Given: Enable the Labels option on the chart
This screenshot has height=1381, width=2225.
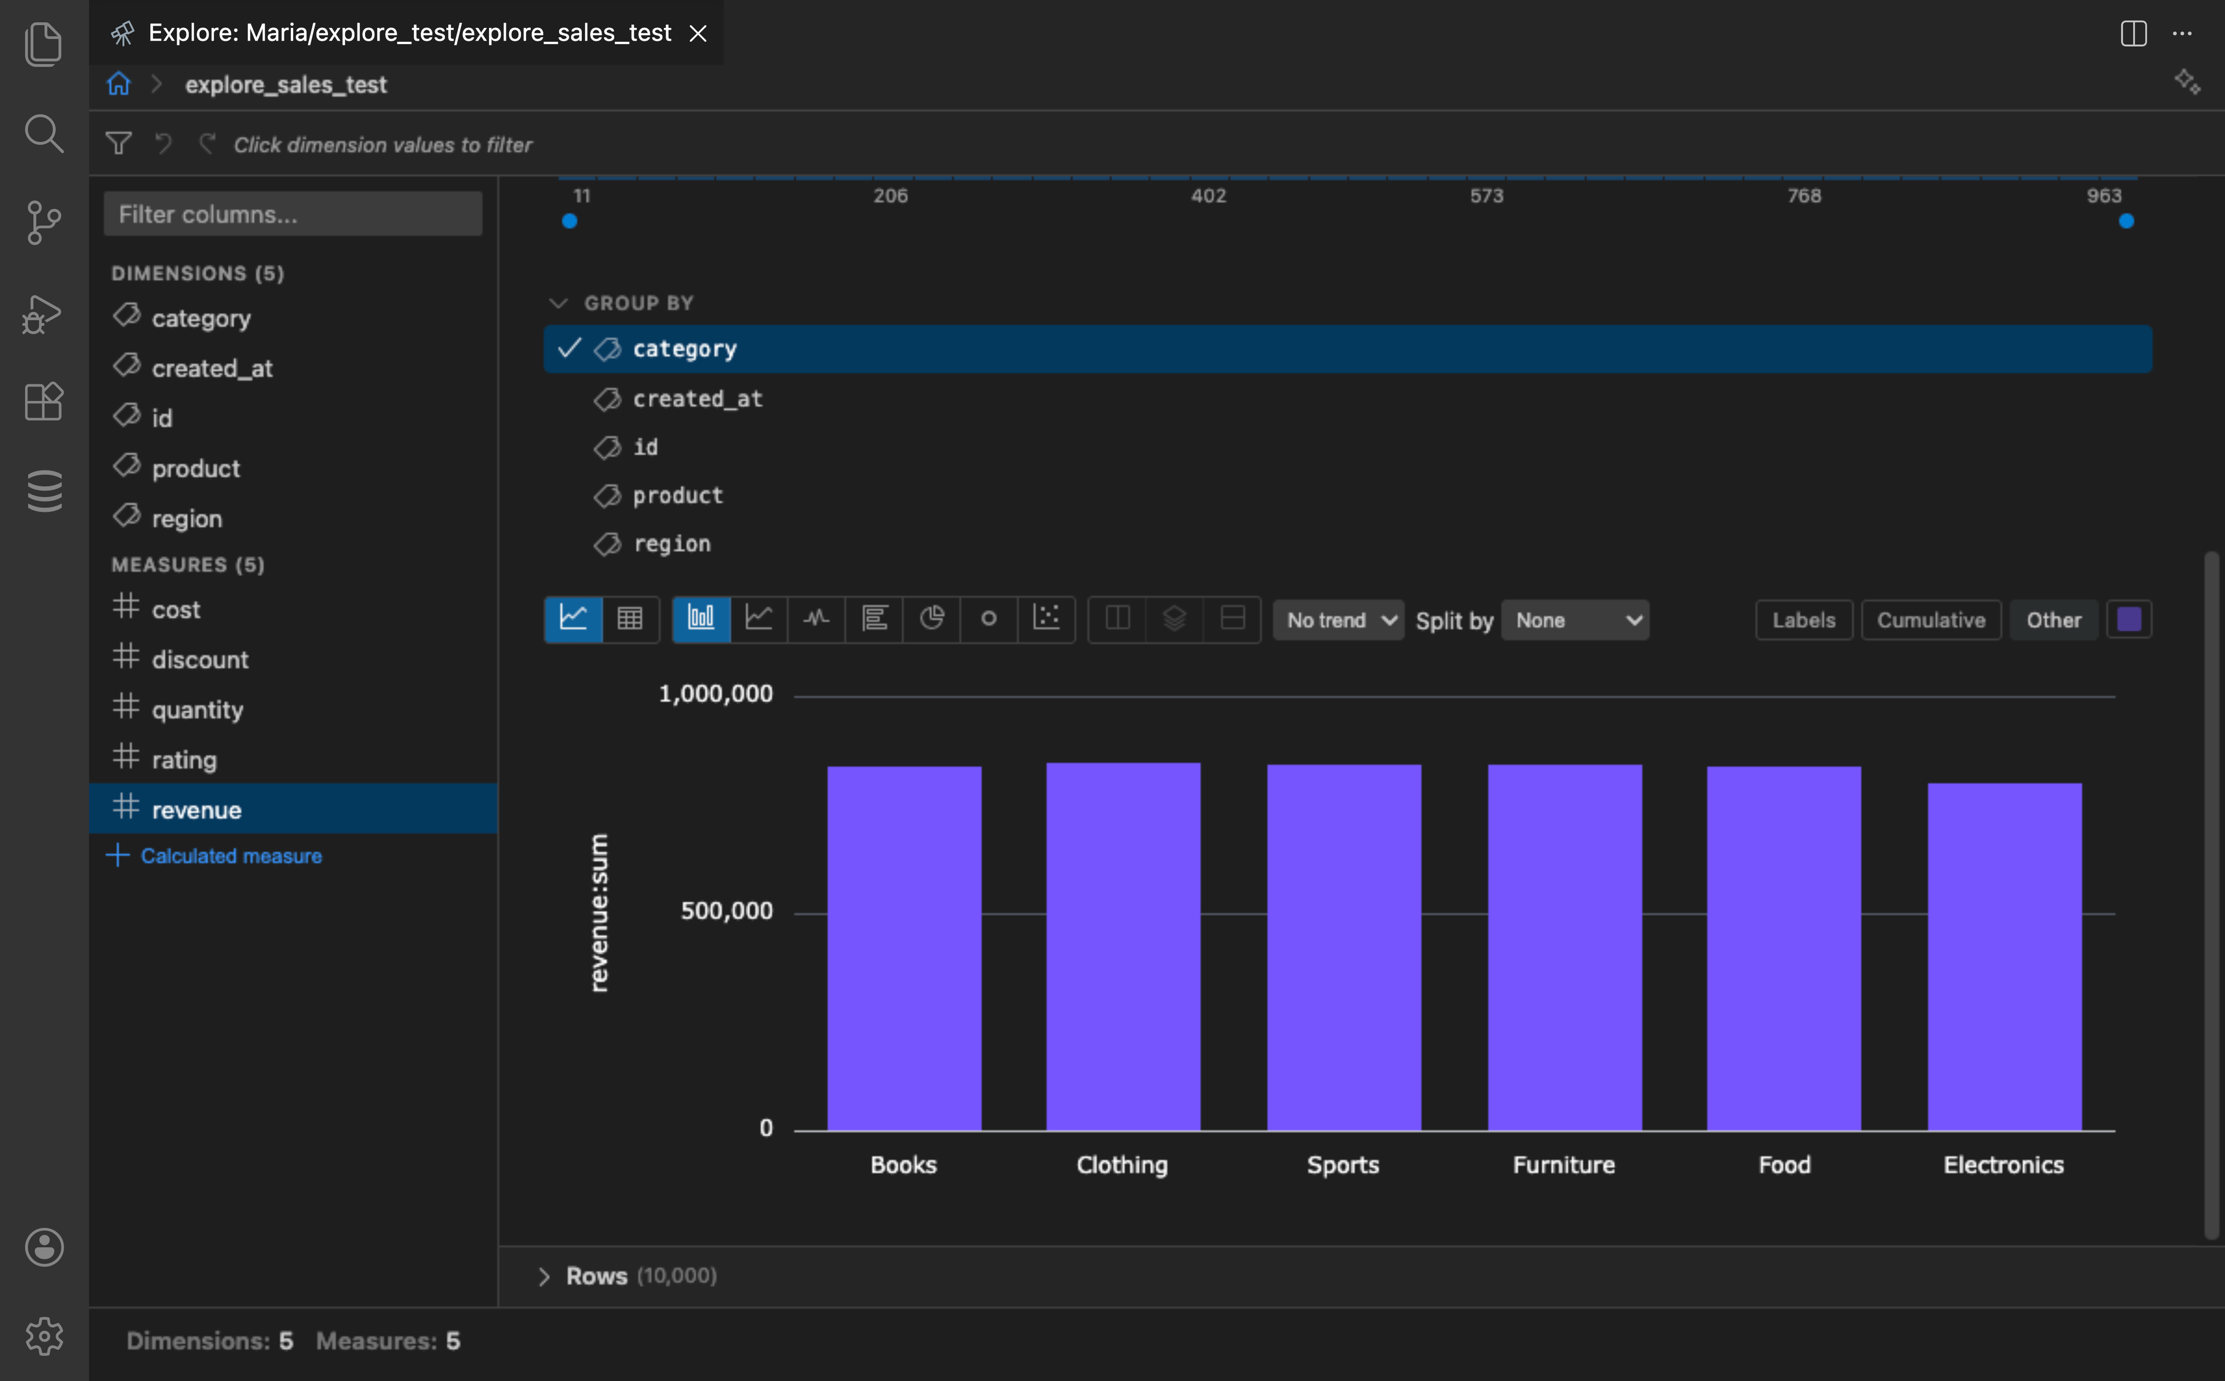Looking at the screenshot, I should 1803,620.
